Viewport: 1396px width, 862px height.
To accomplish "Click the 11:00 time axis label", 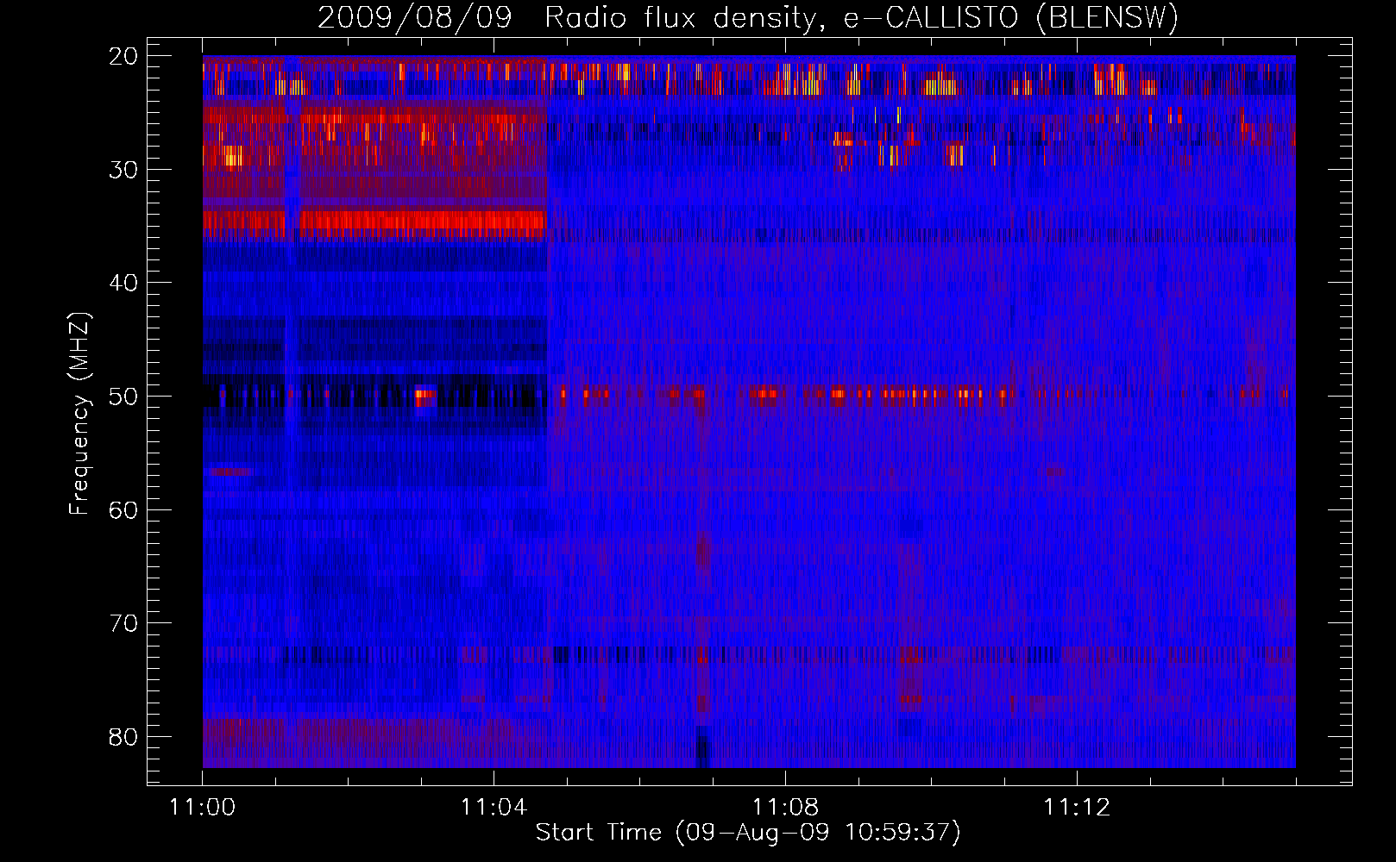I will point(203,808).
